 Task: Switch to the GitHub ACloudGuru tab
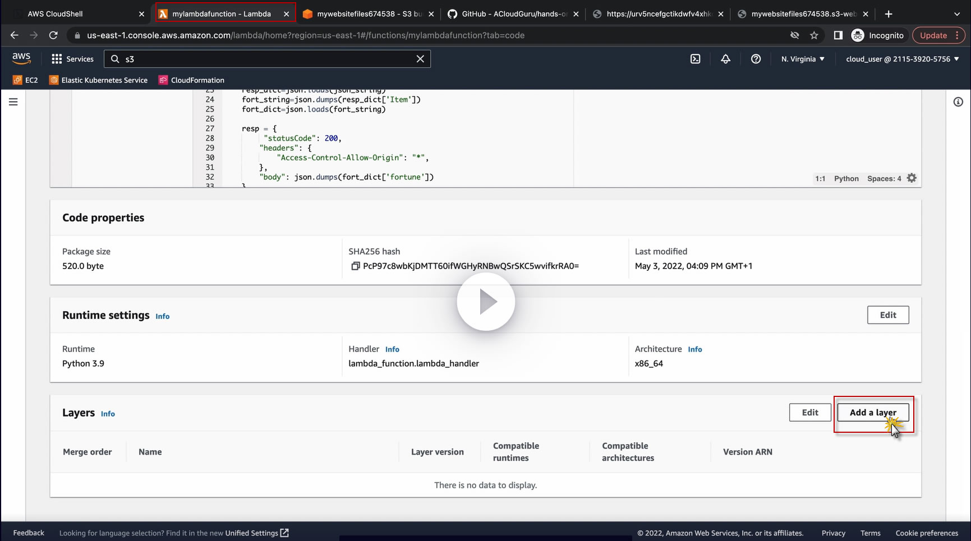pos(512,14)
